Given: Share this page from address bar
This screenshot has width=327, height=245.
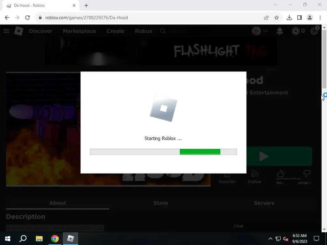Looking at the screenshot, I should tap(266, 18).
